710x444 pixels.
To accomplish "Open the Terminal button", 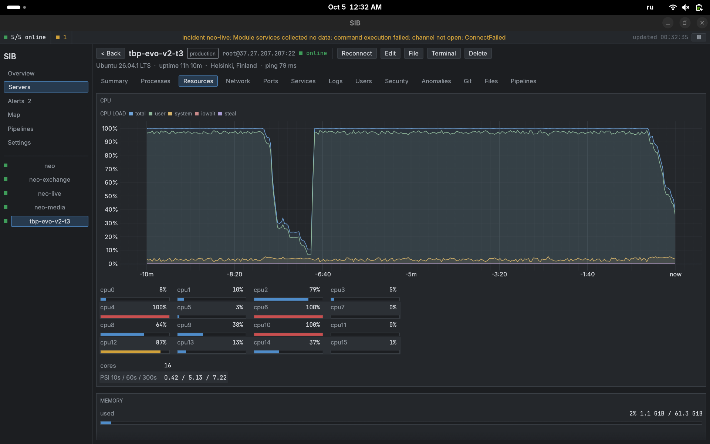I will [444, 53].
